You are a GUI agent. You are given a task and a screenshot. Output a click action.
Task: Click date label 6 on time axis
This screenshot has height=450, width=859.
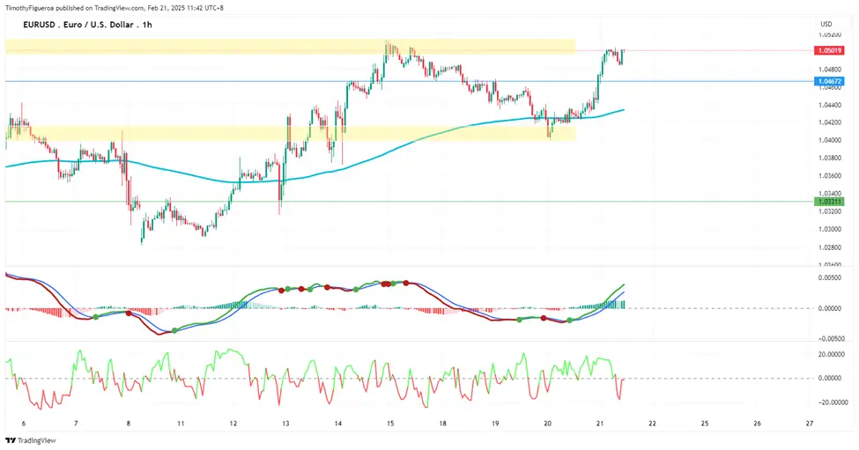pos(23,424)
